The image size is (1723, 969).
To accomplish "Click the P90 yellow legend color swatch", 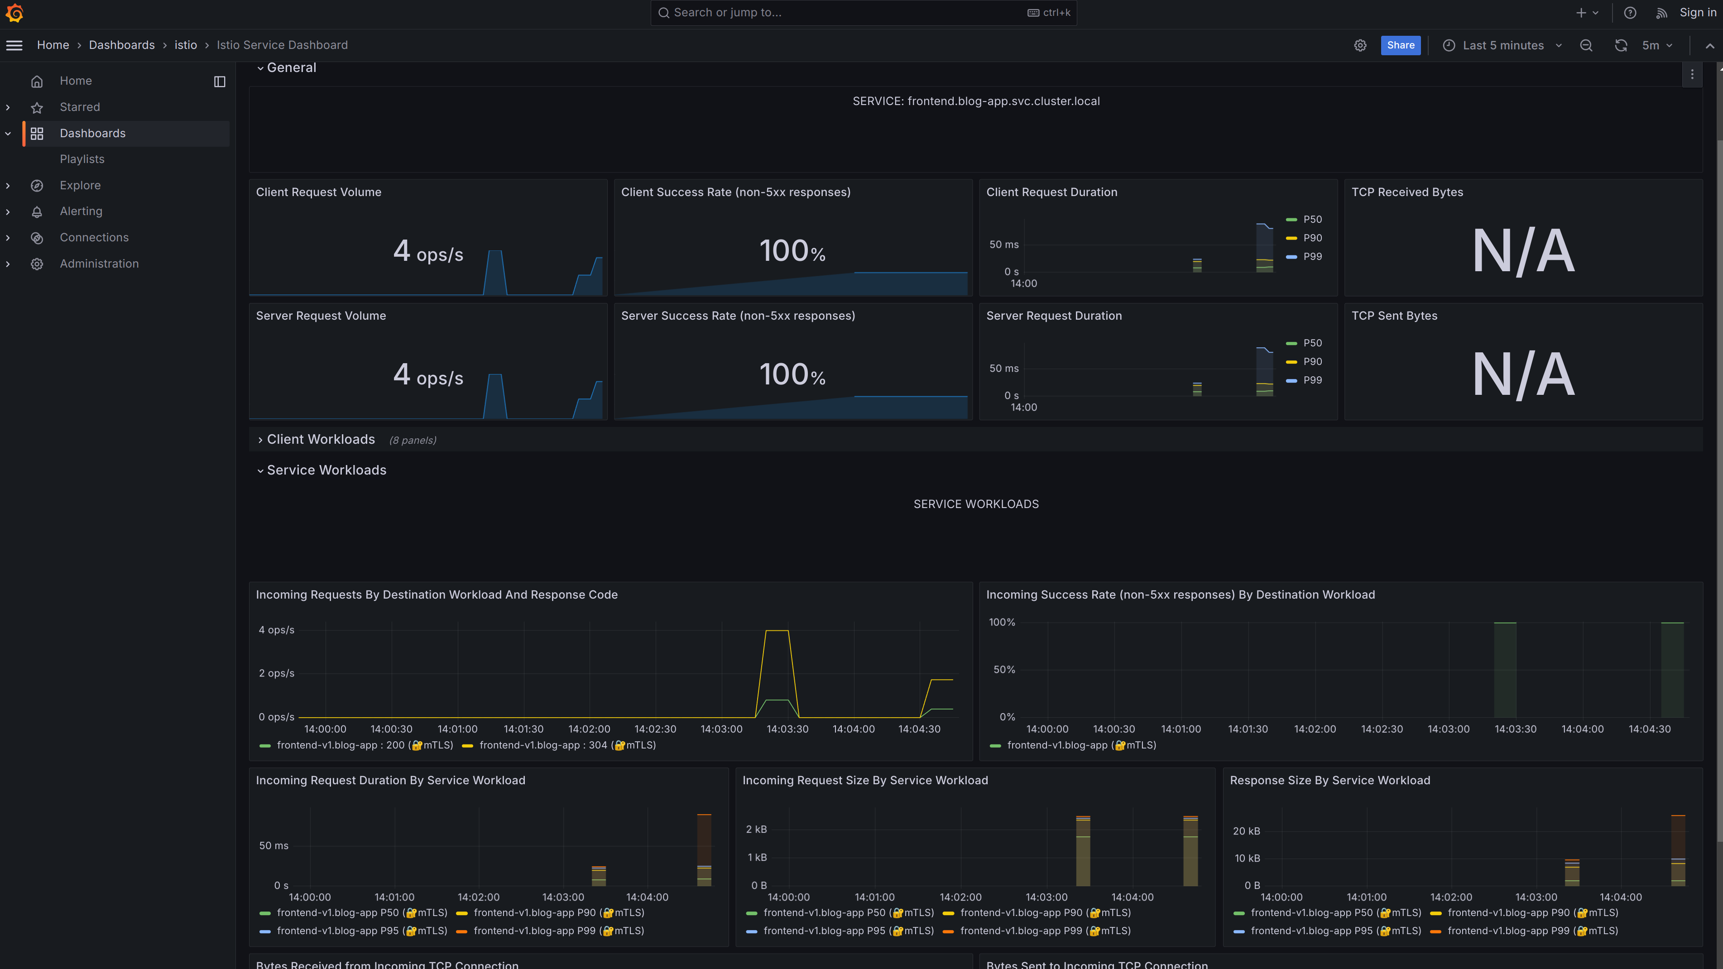I will 1291,238.
